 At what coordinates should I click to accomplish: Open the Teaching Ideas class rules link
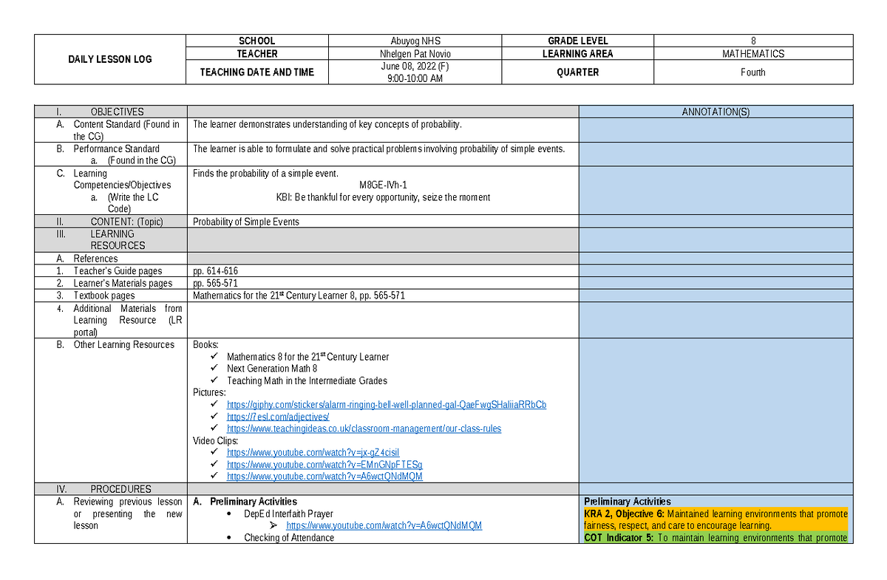point(364,429)
